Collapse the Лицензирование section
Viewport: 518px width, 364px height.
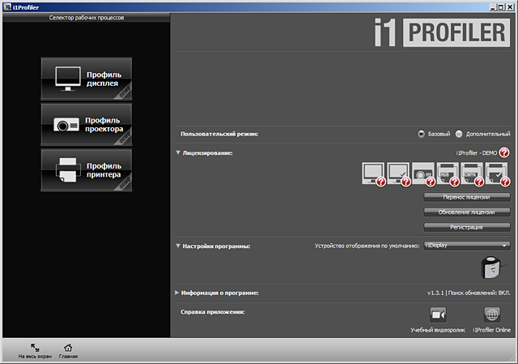point(178,152)
